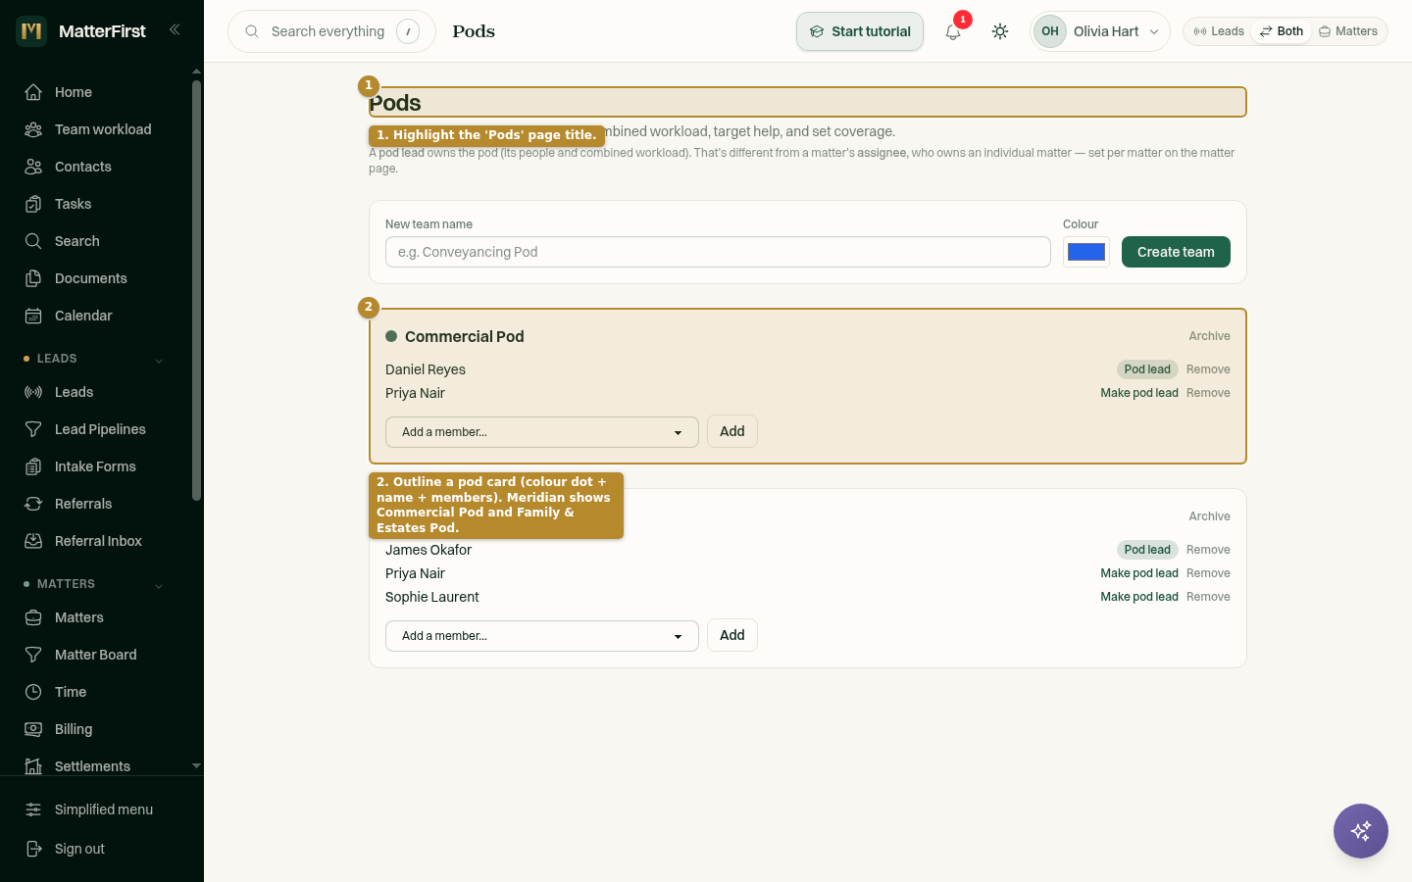The image size is (1412, 882).
Task: Toggle light/dark theme sun icon
Action: (1000, 31)
